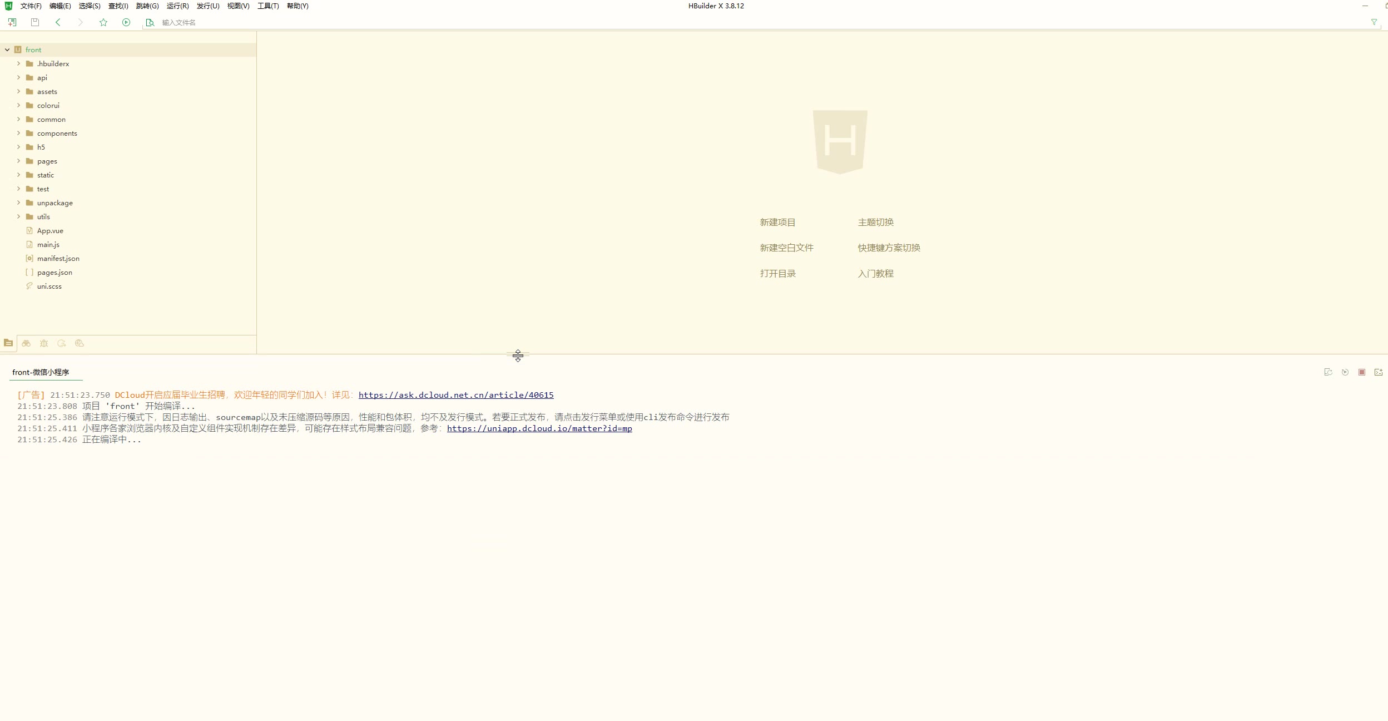Click the filter funnel icon at top right

point(1374,22)
